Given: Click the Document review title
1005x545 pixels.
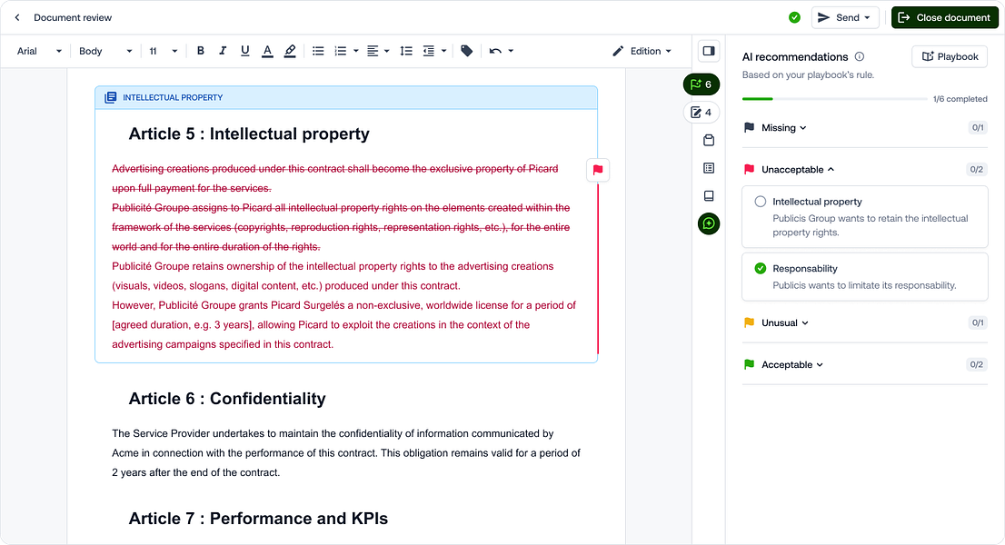Looking at the screenshot, I should 73,17.
